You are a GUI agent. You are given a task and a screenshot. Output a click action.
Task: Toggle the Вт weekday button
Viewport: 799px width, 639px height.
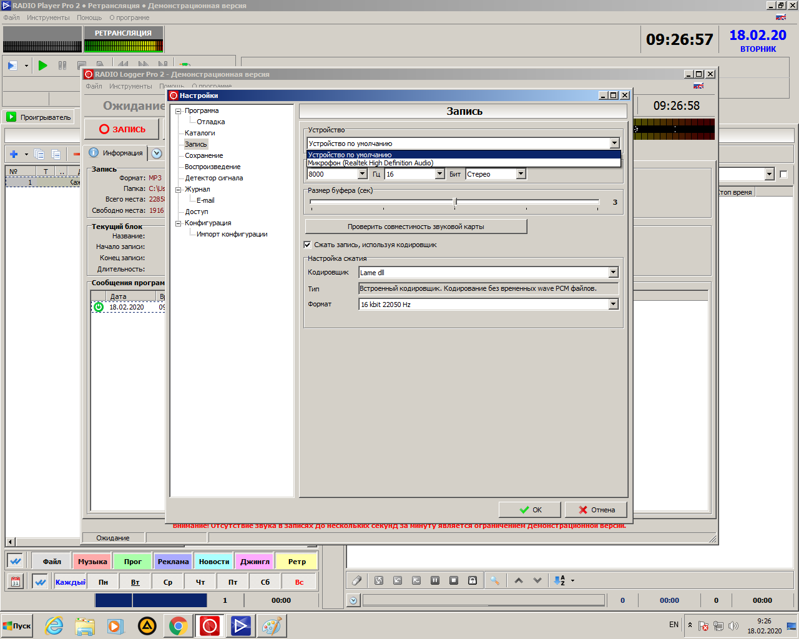tap(135, 582)
